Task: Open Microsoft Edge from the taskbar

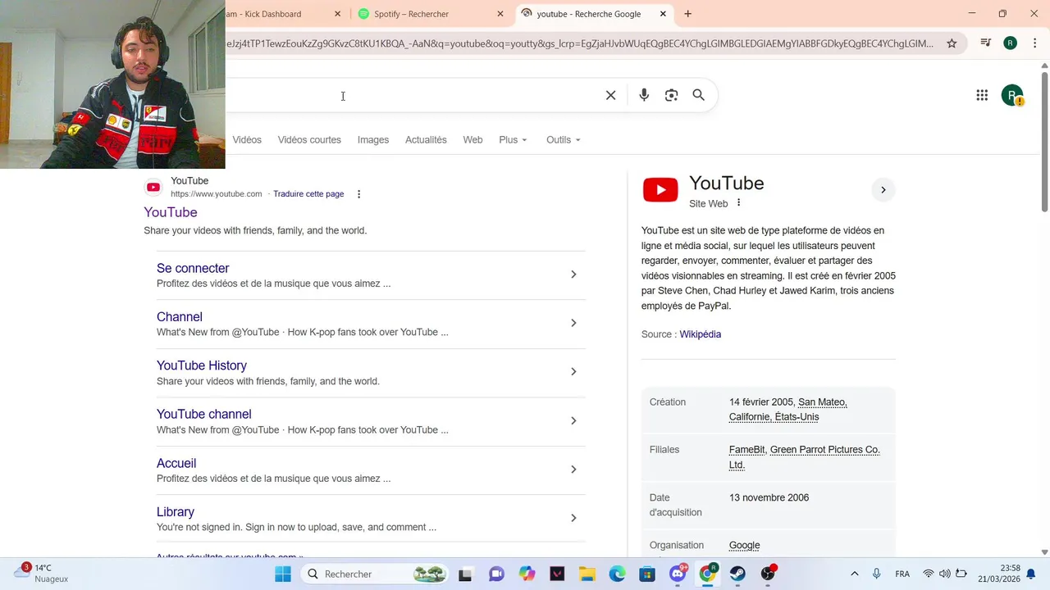Action: [617, 574]
